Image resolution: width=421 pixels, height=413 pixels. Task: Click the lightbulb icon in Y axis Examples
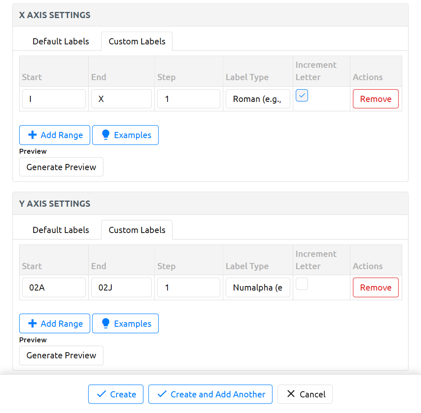coord(106,324)
